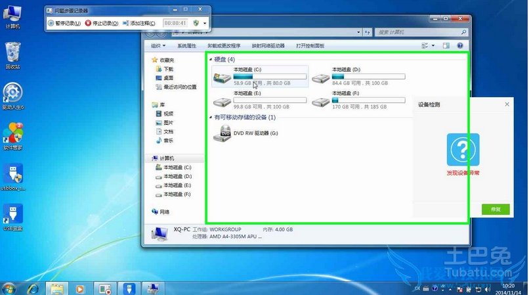Select the Local Disk (F:) drive icon
The image size is (529, 295).
[321, 101]
